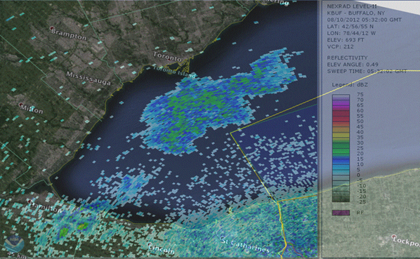The width and height of the screenshot is (420, 259).
Task: Click the NOAA logo emblem
Action: tap(15, 244)
